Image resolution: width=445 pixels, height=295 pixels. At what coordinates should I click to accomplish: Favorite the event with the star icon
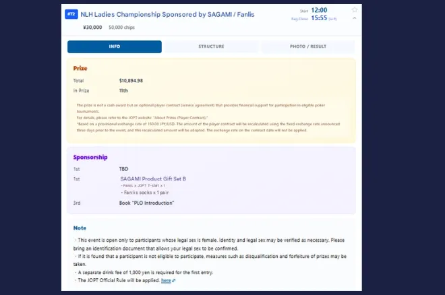(355, 10)
